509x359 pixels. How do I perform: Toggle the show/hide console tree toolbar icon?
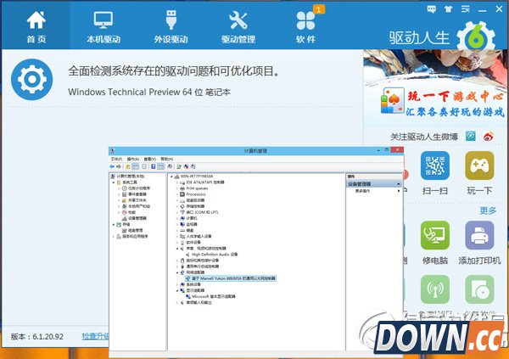(x=136, y=166)
